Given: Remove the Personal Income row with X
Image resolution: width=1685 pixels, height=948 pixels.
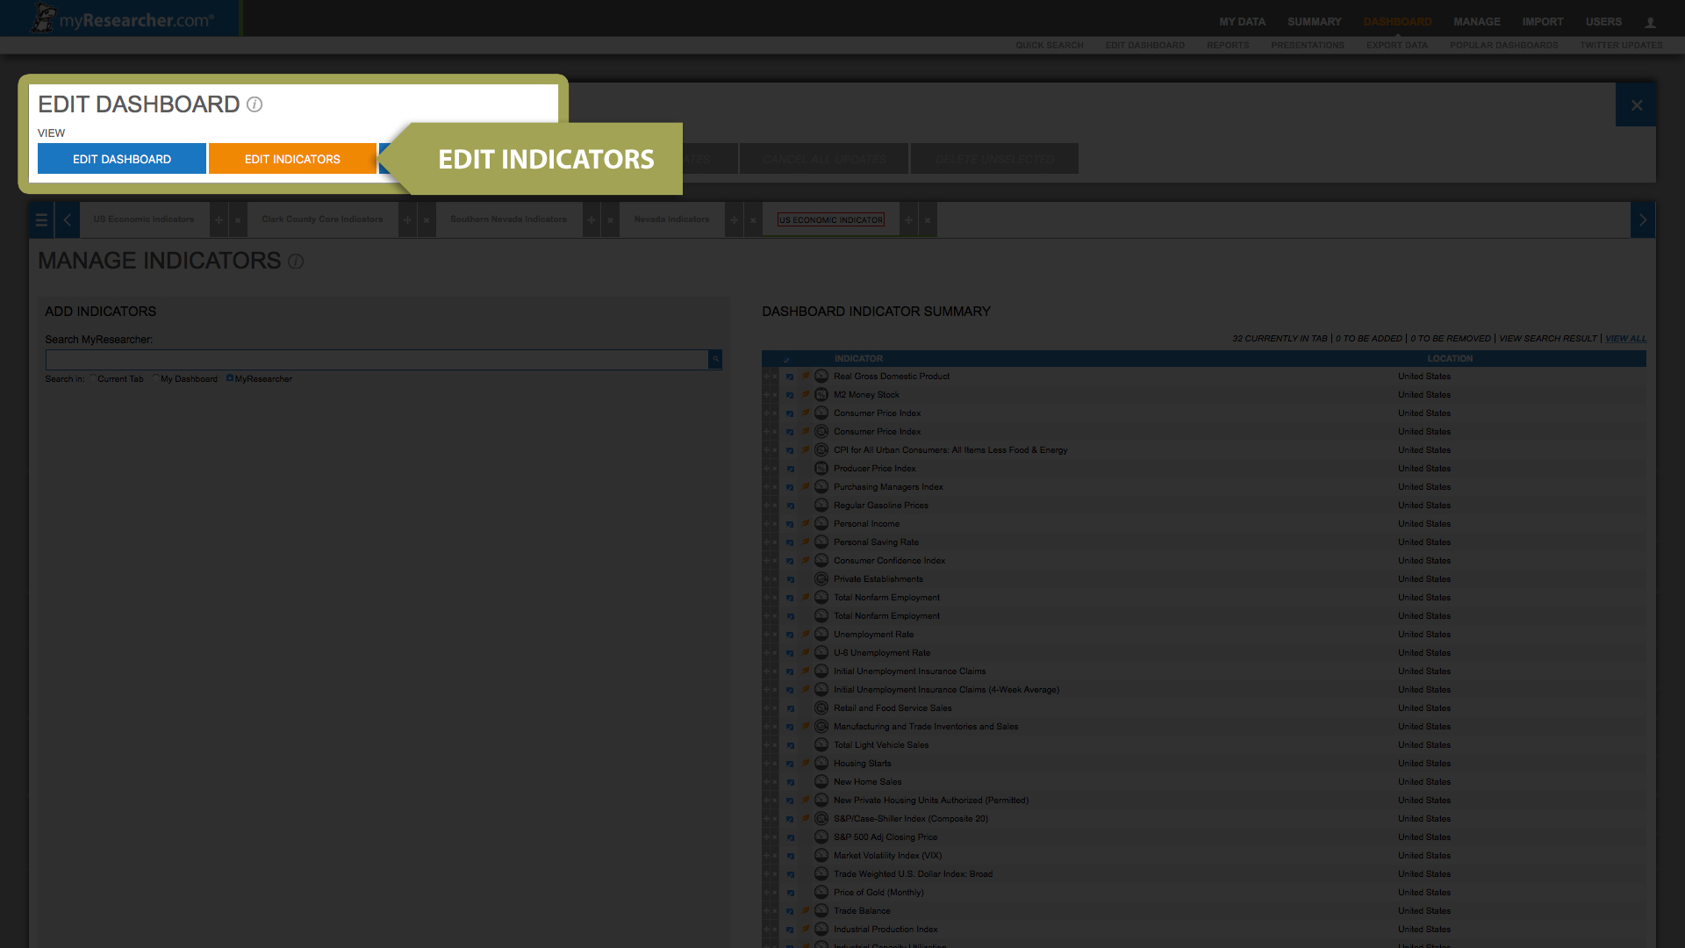Looking at the screenshot, I should (x=775, y=524).
